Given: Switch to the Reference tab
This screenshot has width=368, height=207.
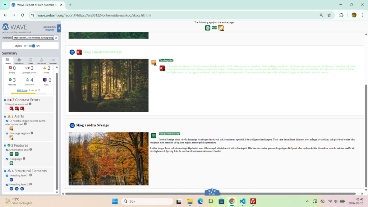Looking at the screenshot, I should point(19,61).
